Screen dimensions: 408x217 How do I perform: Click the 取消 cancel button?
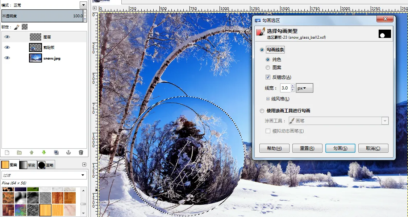point(373,148)
